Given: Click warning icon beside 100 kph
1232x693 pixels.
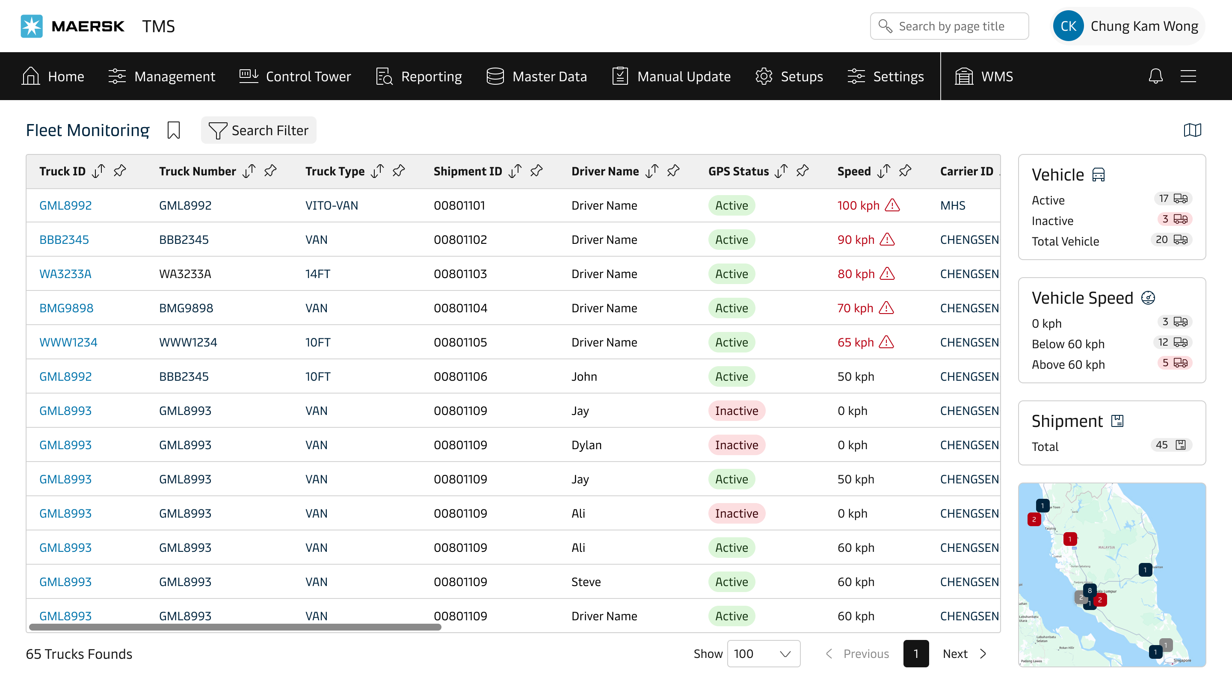Looking at the screenshot, I should pos(892,206).
